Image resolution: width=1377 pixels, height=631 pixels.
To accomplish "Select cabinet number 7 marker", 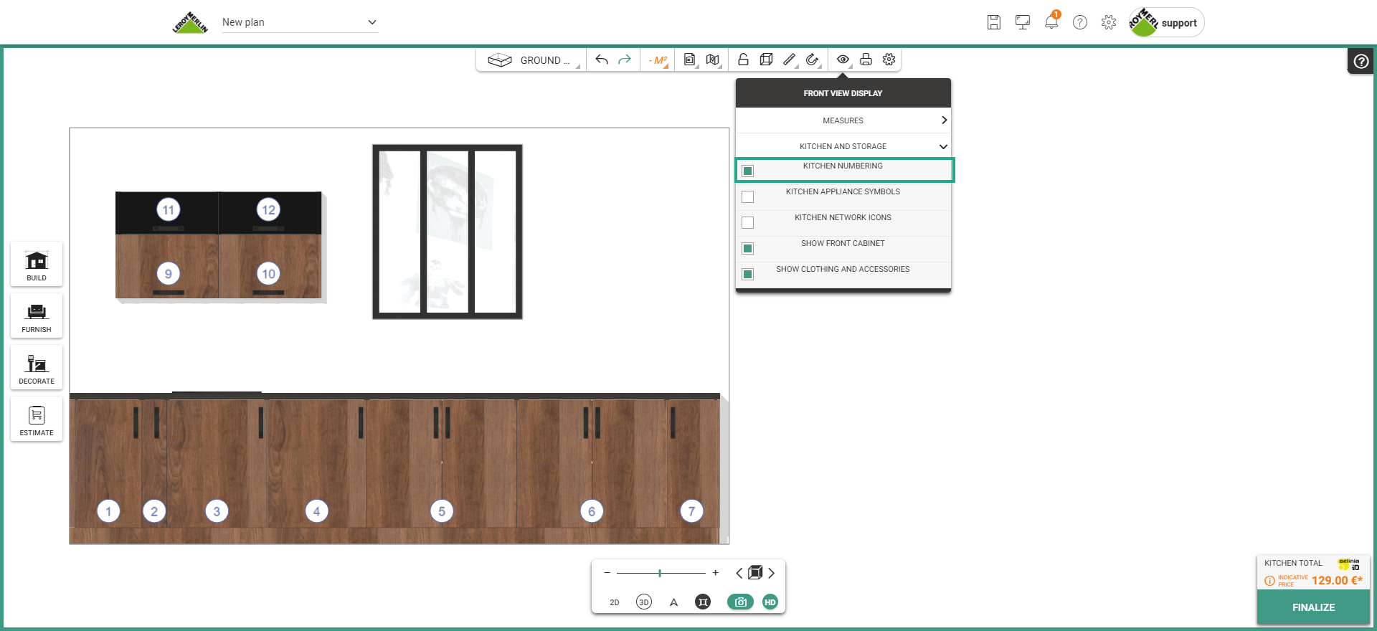I will (x=691, y=511).
